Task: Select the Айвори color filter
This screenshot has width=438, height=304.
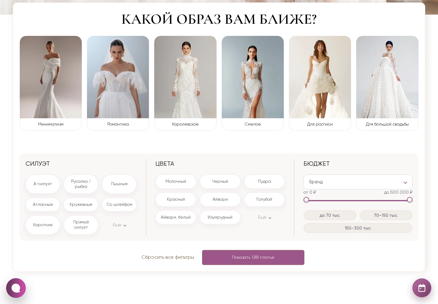Action: pos(220,199)
